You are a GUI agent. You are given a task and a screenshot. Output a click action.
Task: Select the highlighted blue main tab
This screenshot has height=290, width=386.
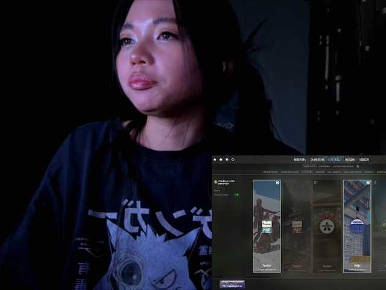click(335, 159)
